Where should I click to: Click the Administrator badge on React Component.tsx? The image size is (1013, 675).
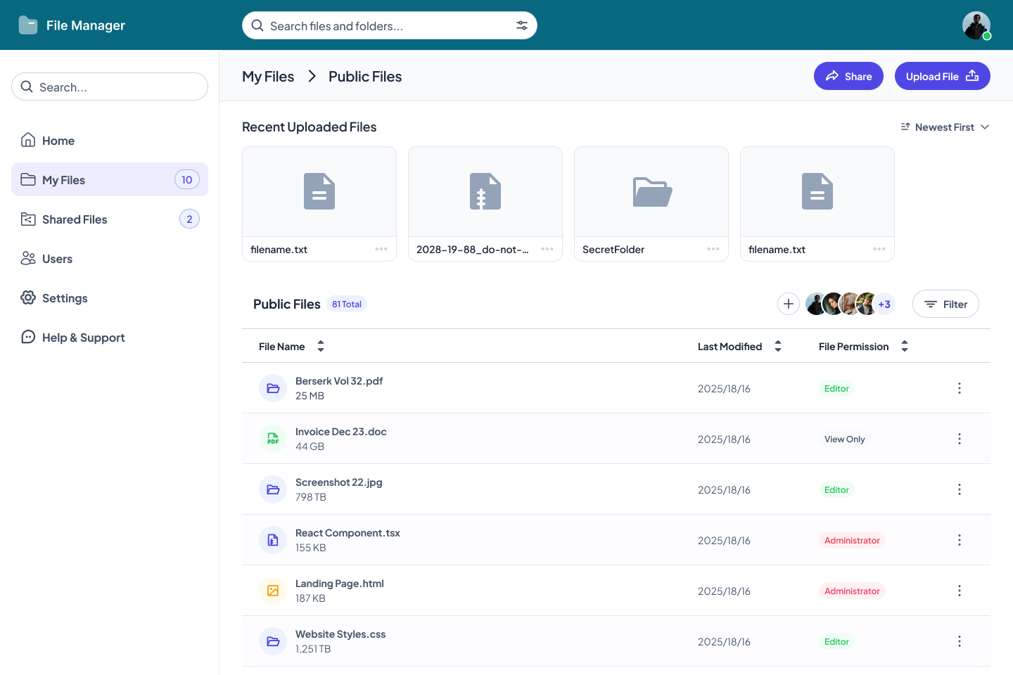coord(852,540)
